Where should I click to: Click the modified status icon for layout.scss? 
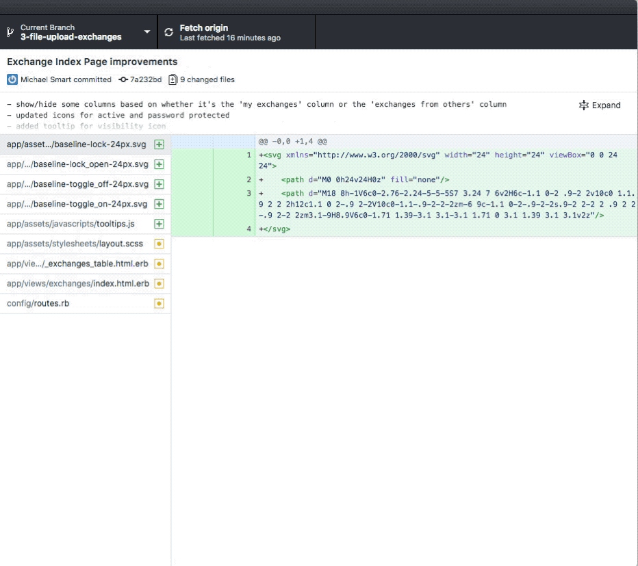click(x=158, y=243)
